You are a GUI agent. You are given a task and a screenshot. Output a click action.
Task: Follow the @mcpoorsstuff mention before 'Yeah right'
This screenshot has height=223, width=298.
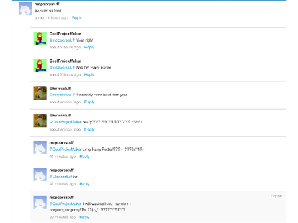[62, 40]
